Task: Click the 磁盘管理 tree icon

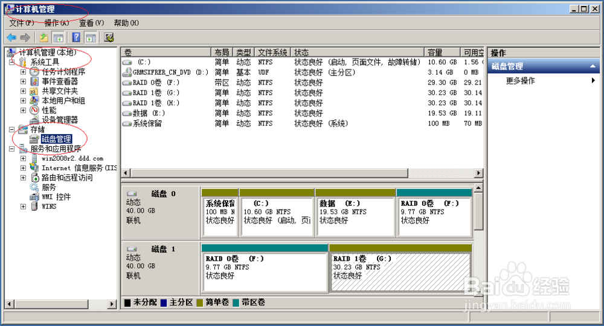Action: pos(34,139)
